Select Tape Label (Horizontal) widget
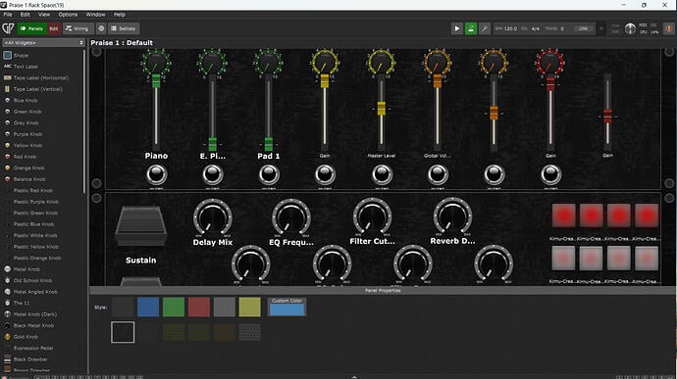Screen dimensions: 677x379 coord(40,77)
